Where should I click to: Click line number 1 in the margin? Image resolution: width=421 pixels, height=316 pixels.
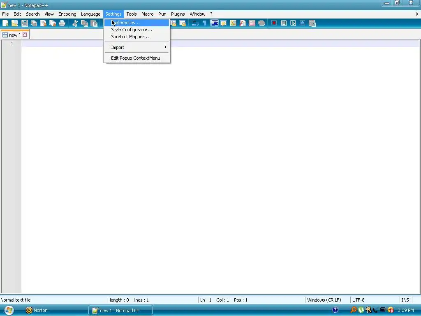(x=12, y=44)
